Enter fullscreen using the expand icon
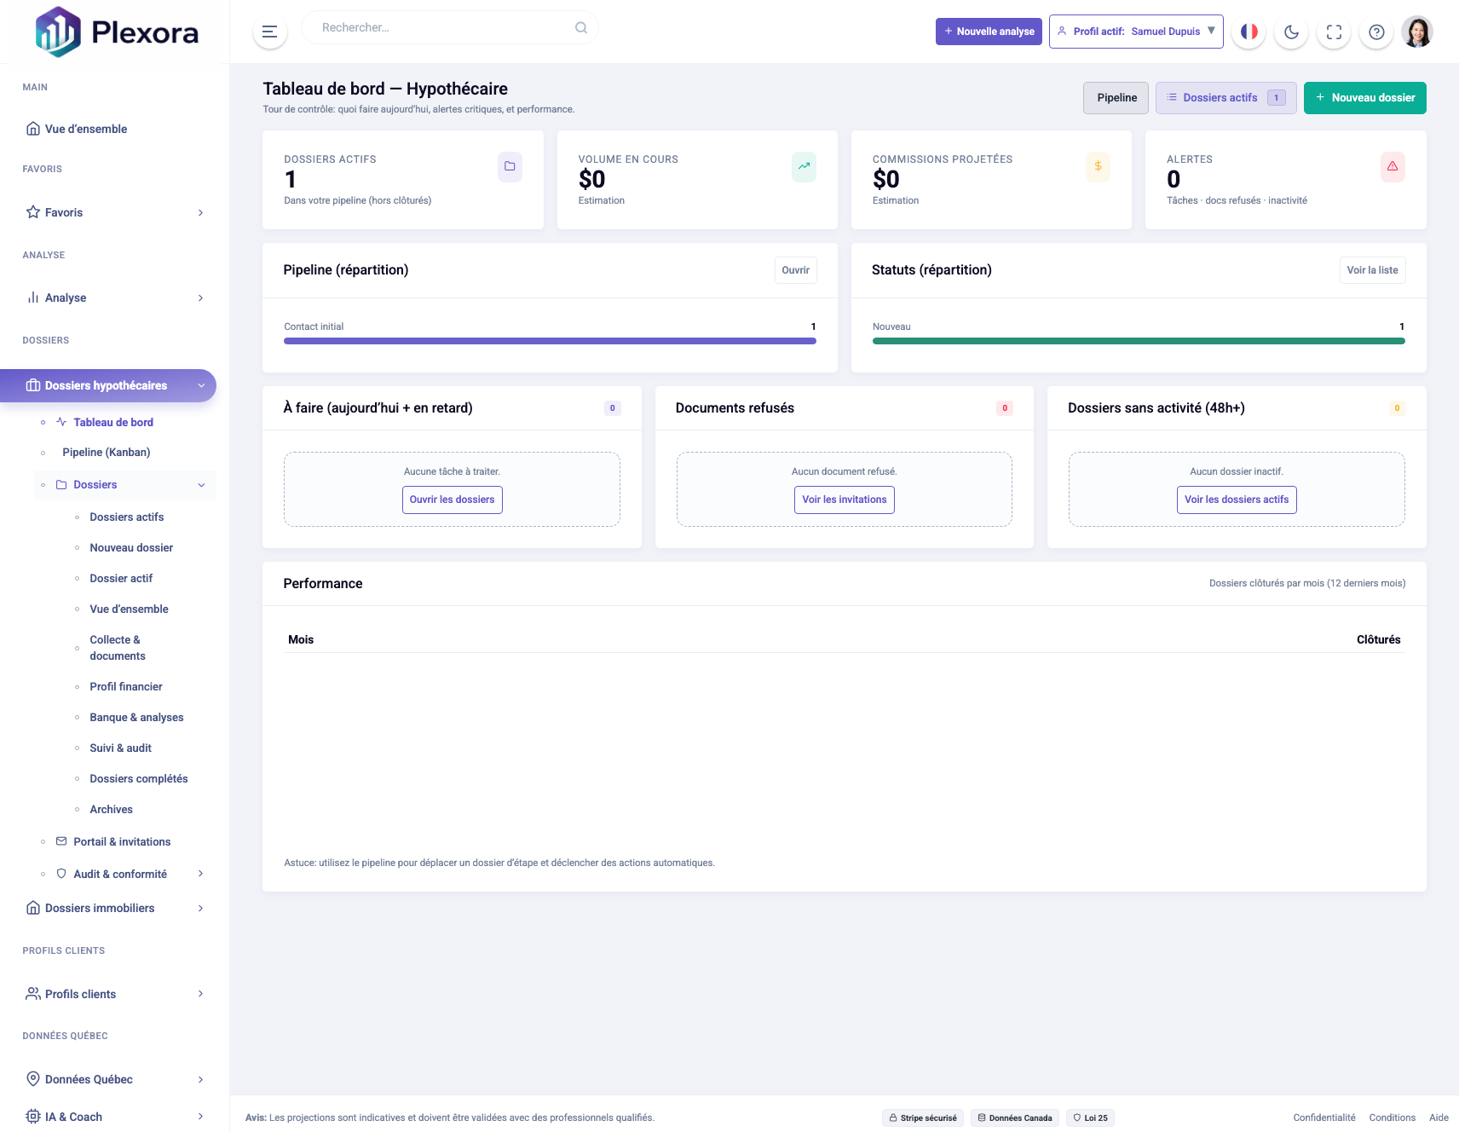The height and width of the screenshot is (1132, 1459). [x=1334, y=32]
